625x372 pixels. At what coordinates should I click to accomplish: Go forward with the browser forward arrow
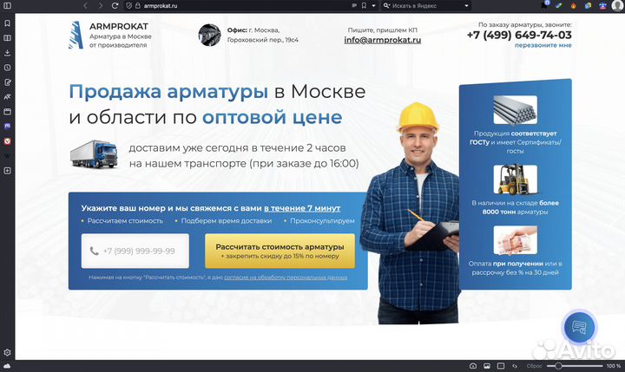coord(100,5)
